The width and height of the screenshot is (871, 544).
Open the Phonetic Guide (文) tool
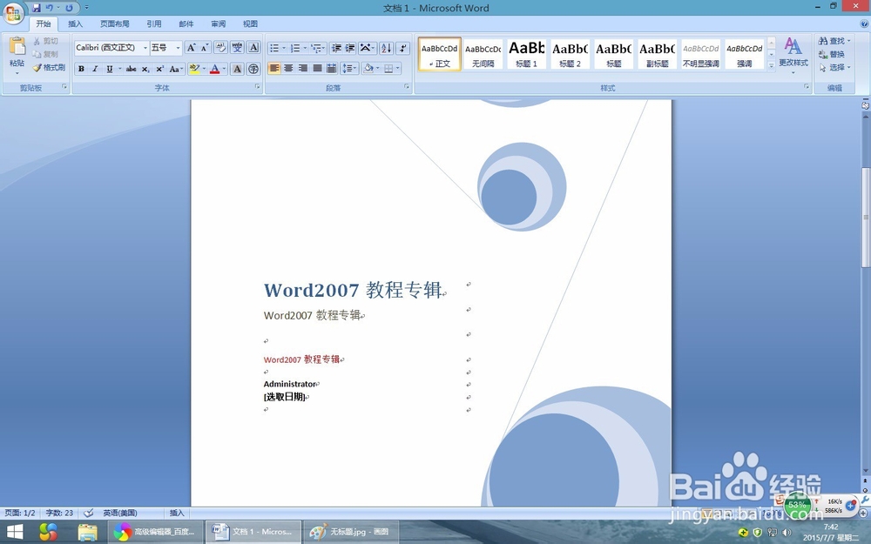tap(237, 48)
